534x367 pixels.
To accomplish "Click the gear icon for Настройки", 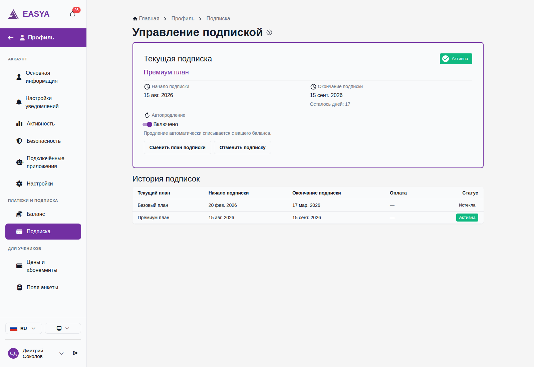I will [19, 183].
